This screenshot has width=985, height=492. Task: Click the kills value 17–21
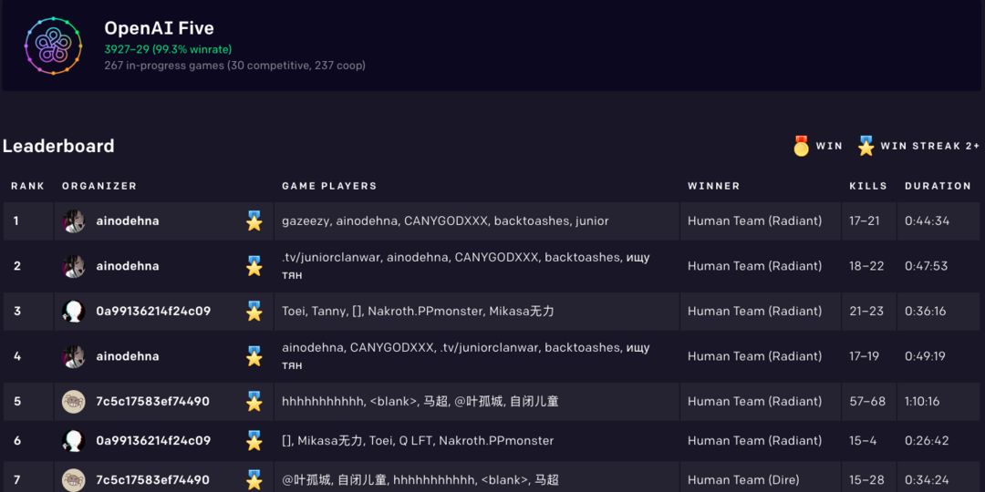[x=866, y=220]
